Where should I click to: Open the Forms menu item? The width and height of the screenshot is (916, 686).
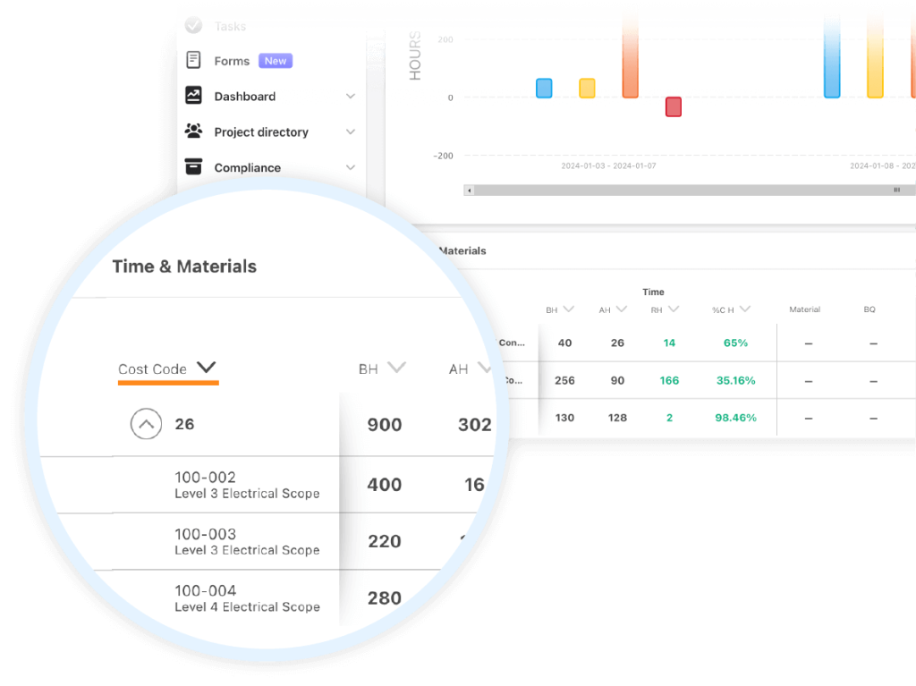tap(232, 62)
